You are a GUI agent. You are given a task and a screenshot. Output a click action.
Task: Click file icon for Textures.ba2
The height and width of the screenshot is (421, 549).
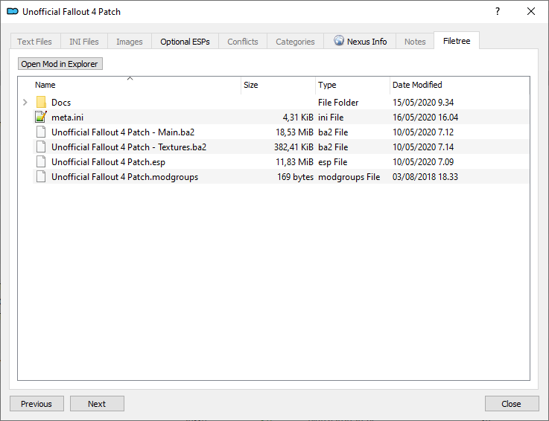tap(41, 147)
